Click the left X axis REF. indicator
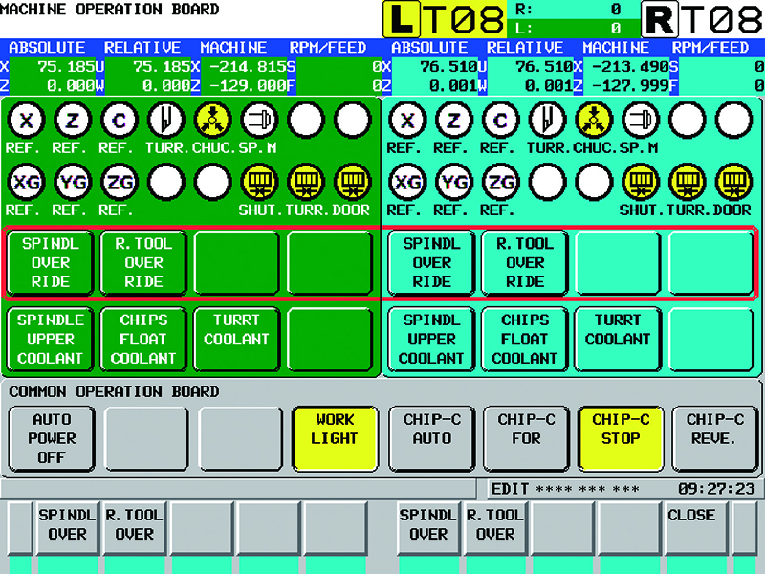 point(24,120)
